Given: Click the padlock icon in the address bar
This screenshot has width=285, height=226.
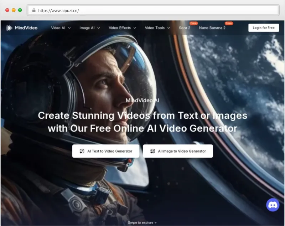Looking at the screenshot, I should (x=34, y=10).
